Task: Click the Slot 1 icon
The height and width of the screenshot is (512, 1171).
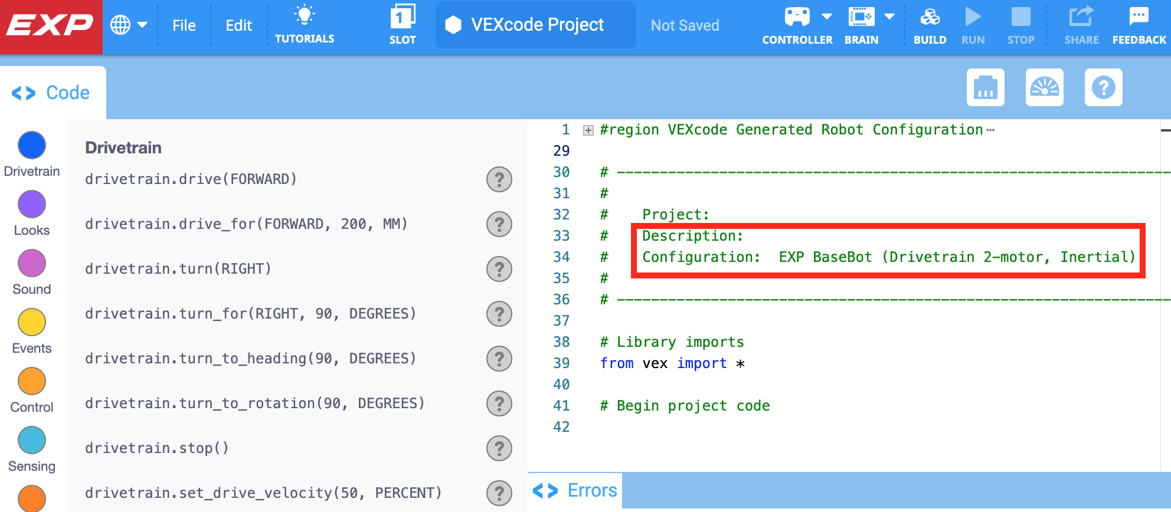Action: click(x=403, y=18)
